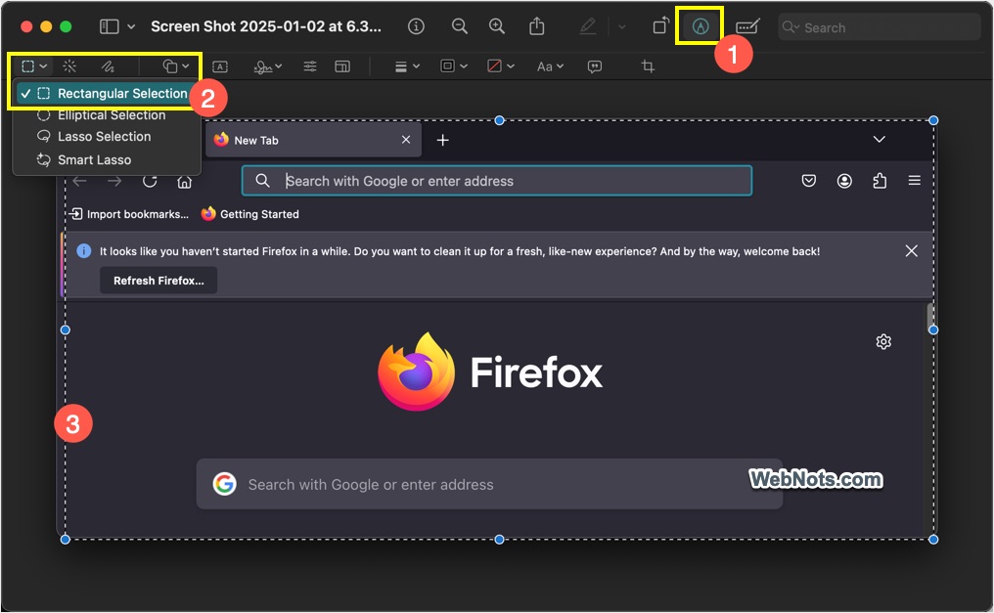This screenshot has width=994, height=613.
Task: Open the Firefox account icon
Action: tap(844, 181)
